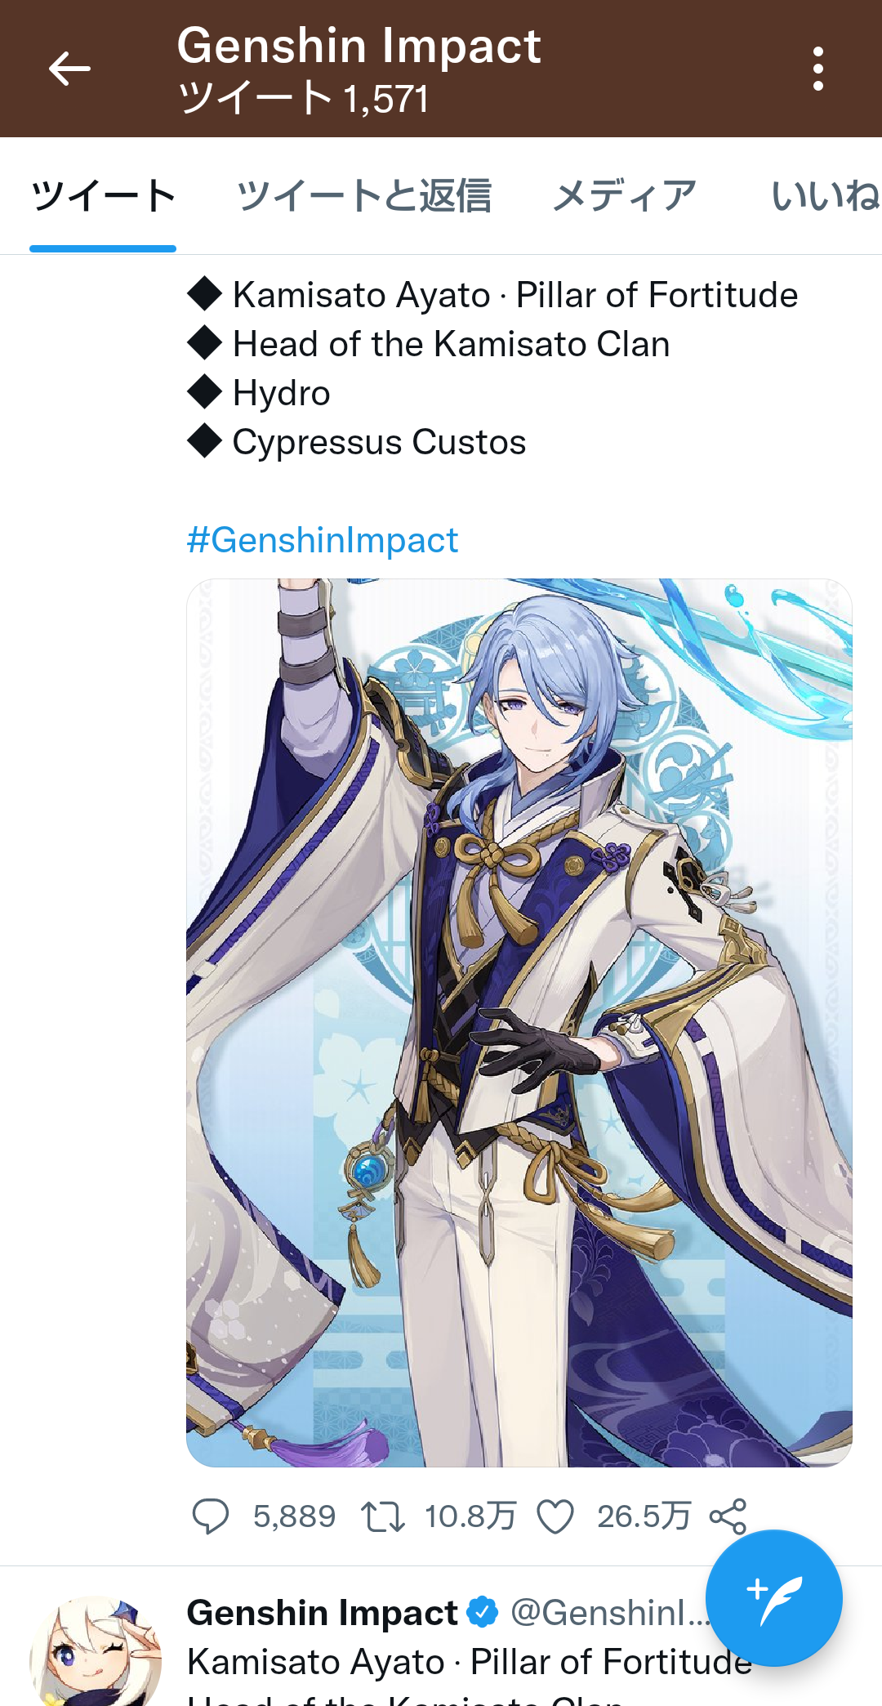This screenshot has height=1706, width=882.
Task: Tap the Genshin Impact header title
Action: point(359,46)
